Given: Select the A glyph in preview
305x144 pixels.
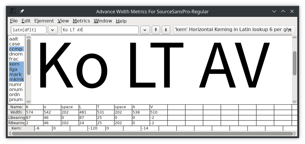Looking at the screenshot, I should click(x=217, y=65).
